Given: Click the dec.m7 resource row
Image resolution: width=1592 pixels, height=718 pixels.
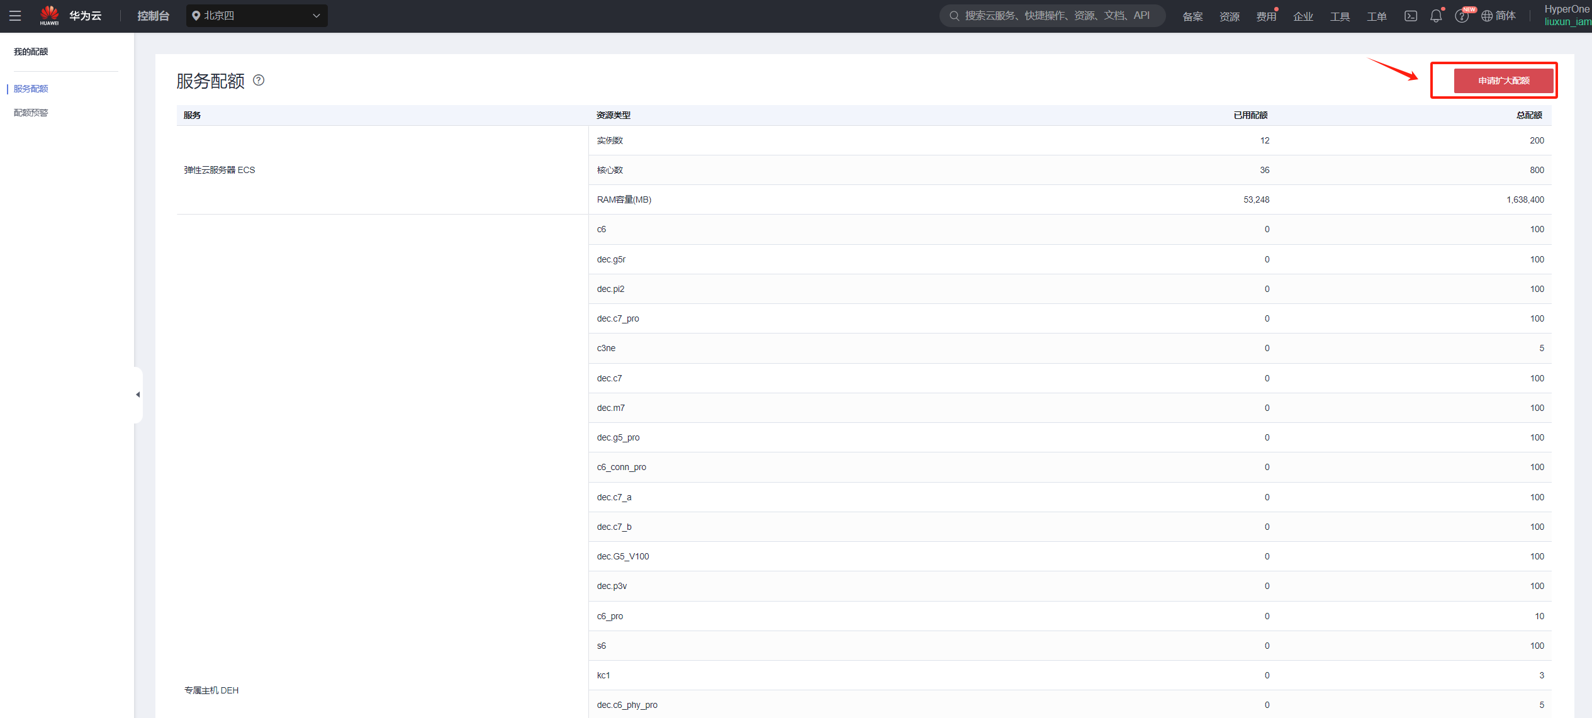Looking at the screenshot, I should [x=1070, y=408].
